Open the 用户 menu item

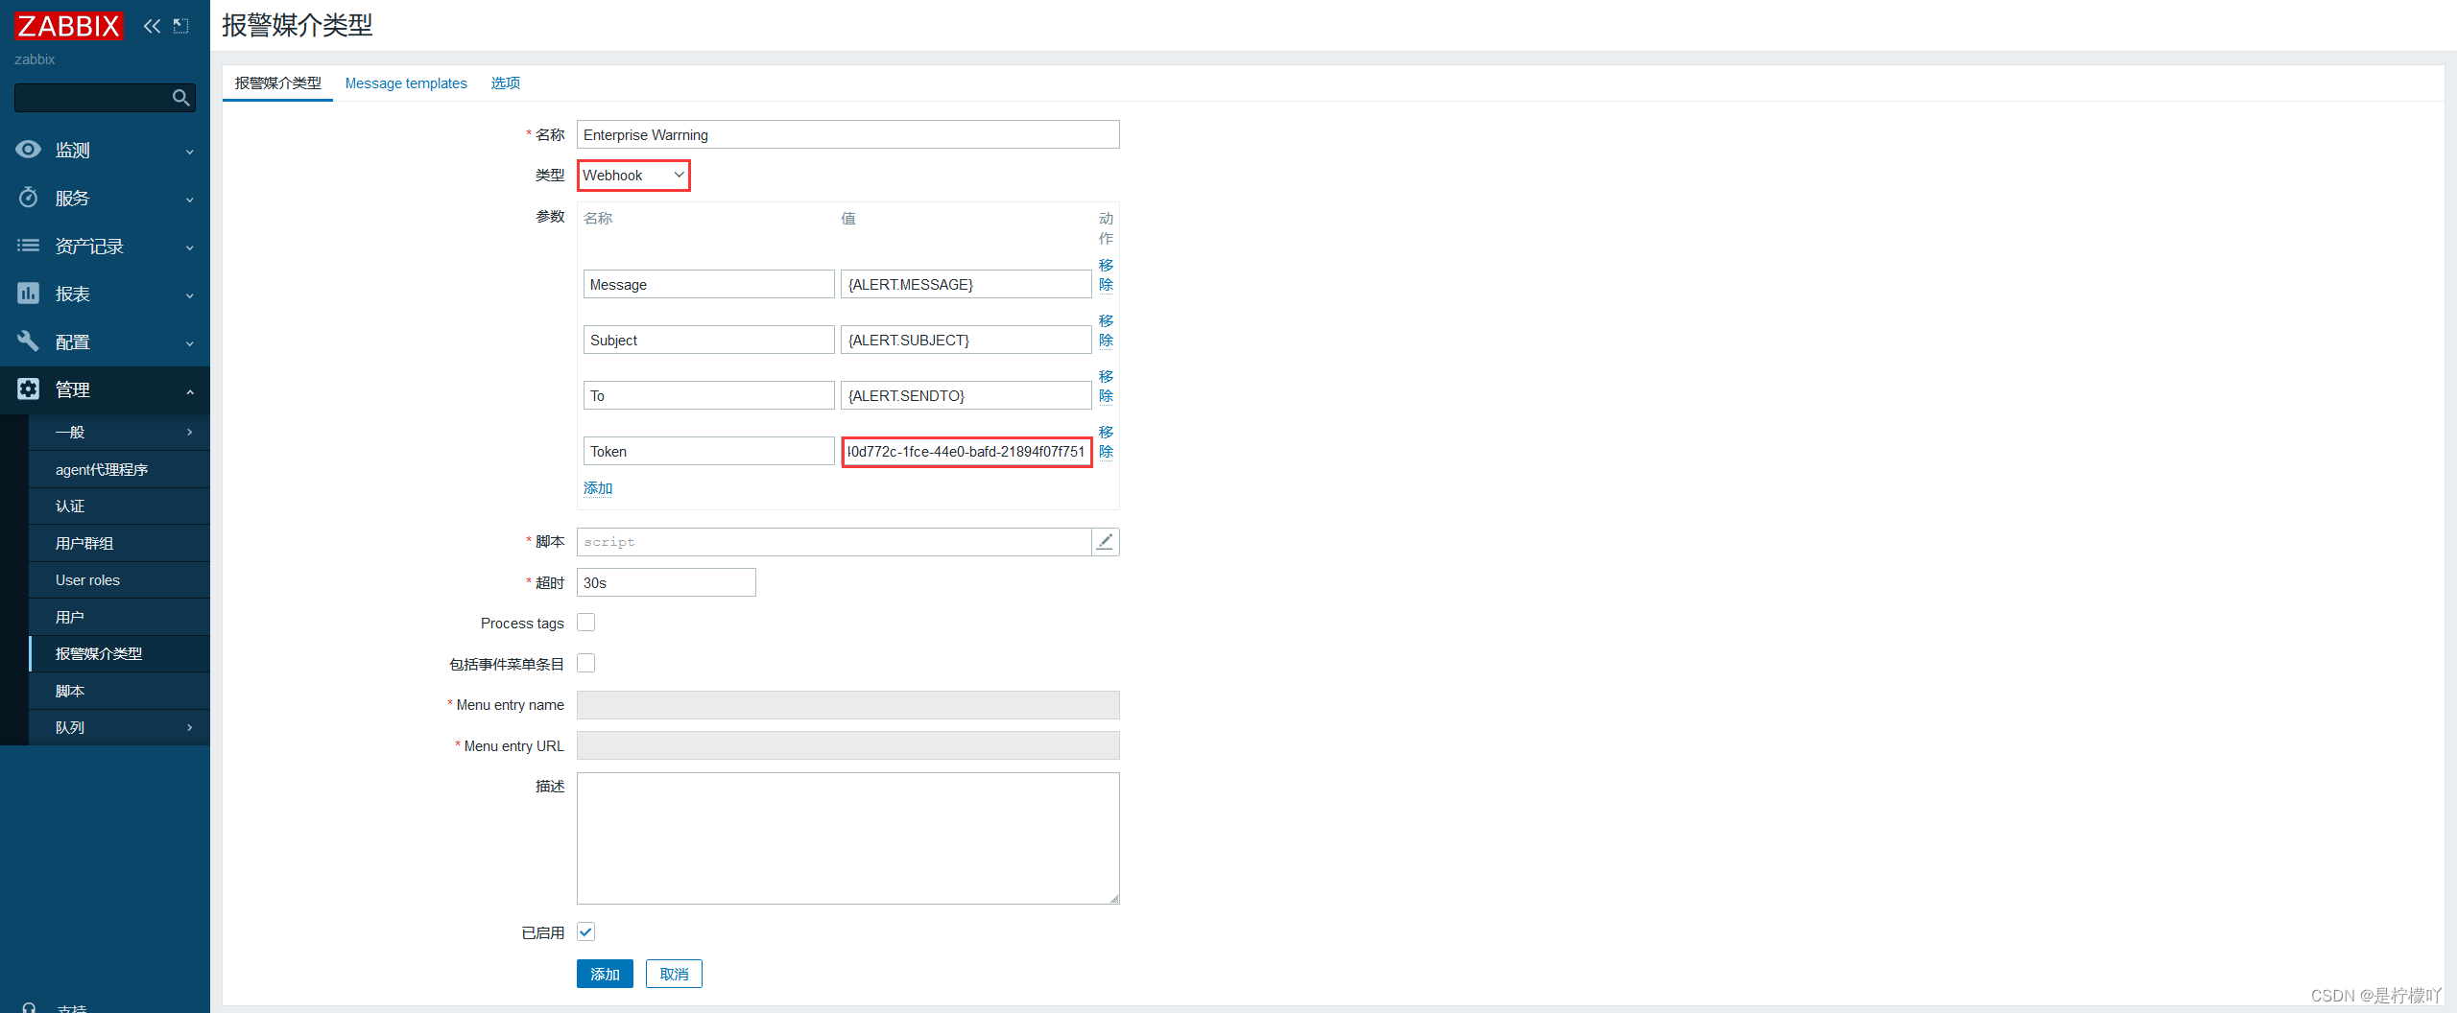(119, 617)
